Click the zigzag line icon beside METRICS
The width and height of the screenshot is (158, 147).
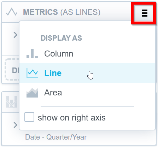12,12
